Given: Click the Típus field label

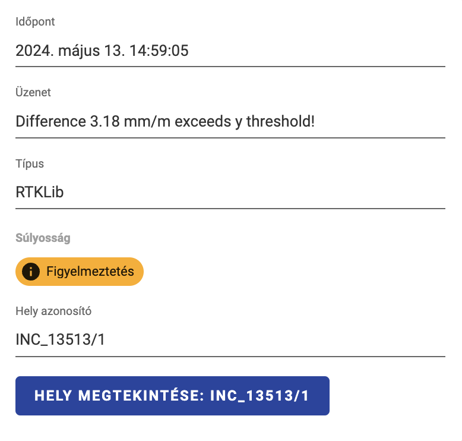Looking at the screenshot, I should coord(30,163).
